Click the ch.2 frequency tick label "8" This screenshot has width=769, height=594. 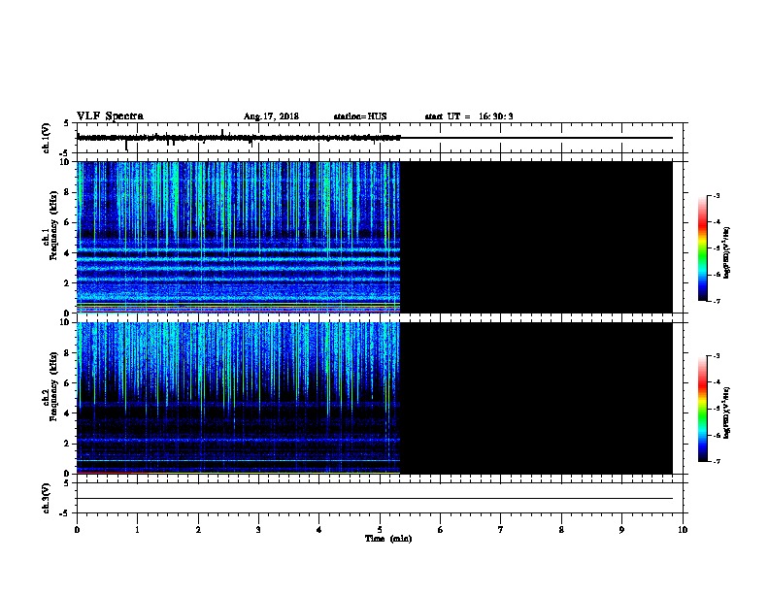[67, 353]
